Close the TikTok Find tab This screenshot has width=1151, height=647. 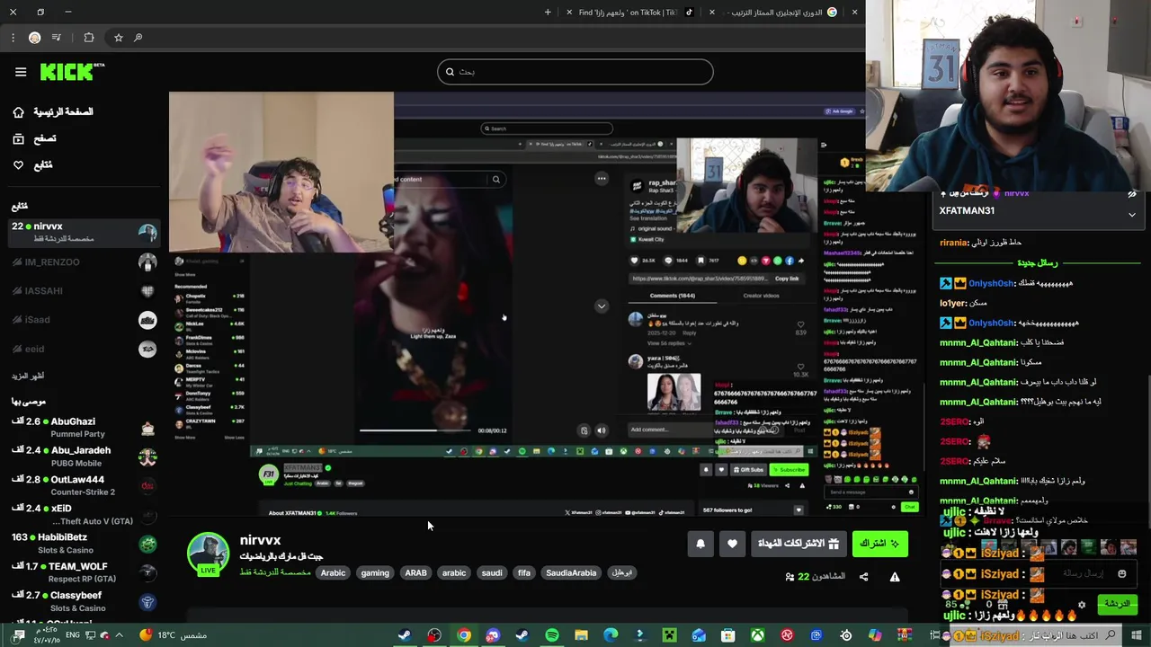pyautogui.click(x=569, y=13)
